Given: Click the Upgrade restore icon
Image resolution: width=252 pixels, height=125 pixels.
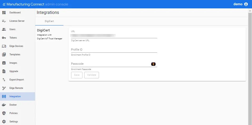Looking at the screenshot, I should tap(4, 71).
